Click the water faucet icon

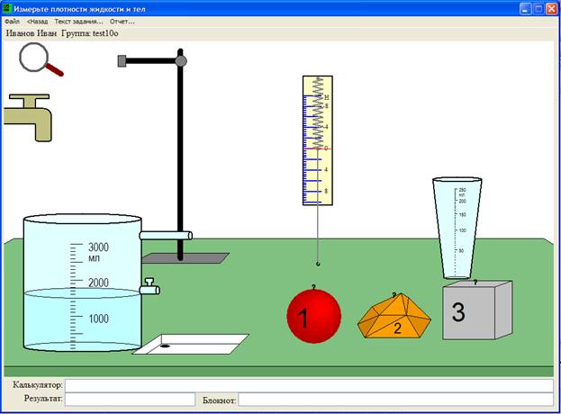28,118
